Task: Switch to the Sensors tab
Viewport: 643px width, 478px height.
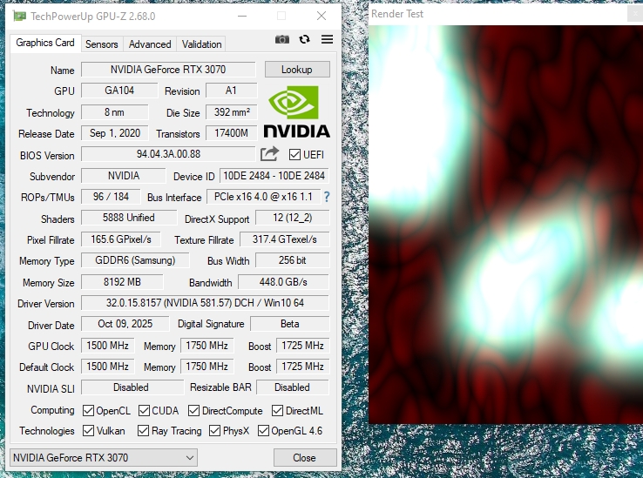Action: [102, 44]
